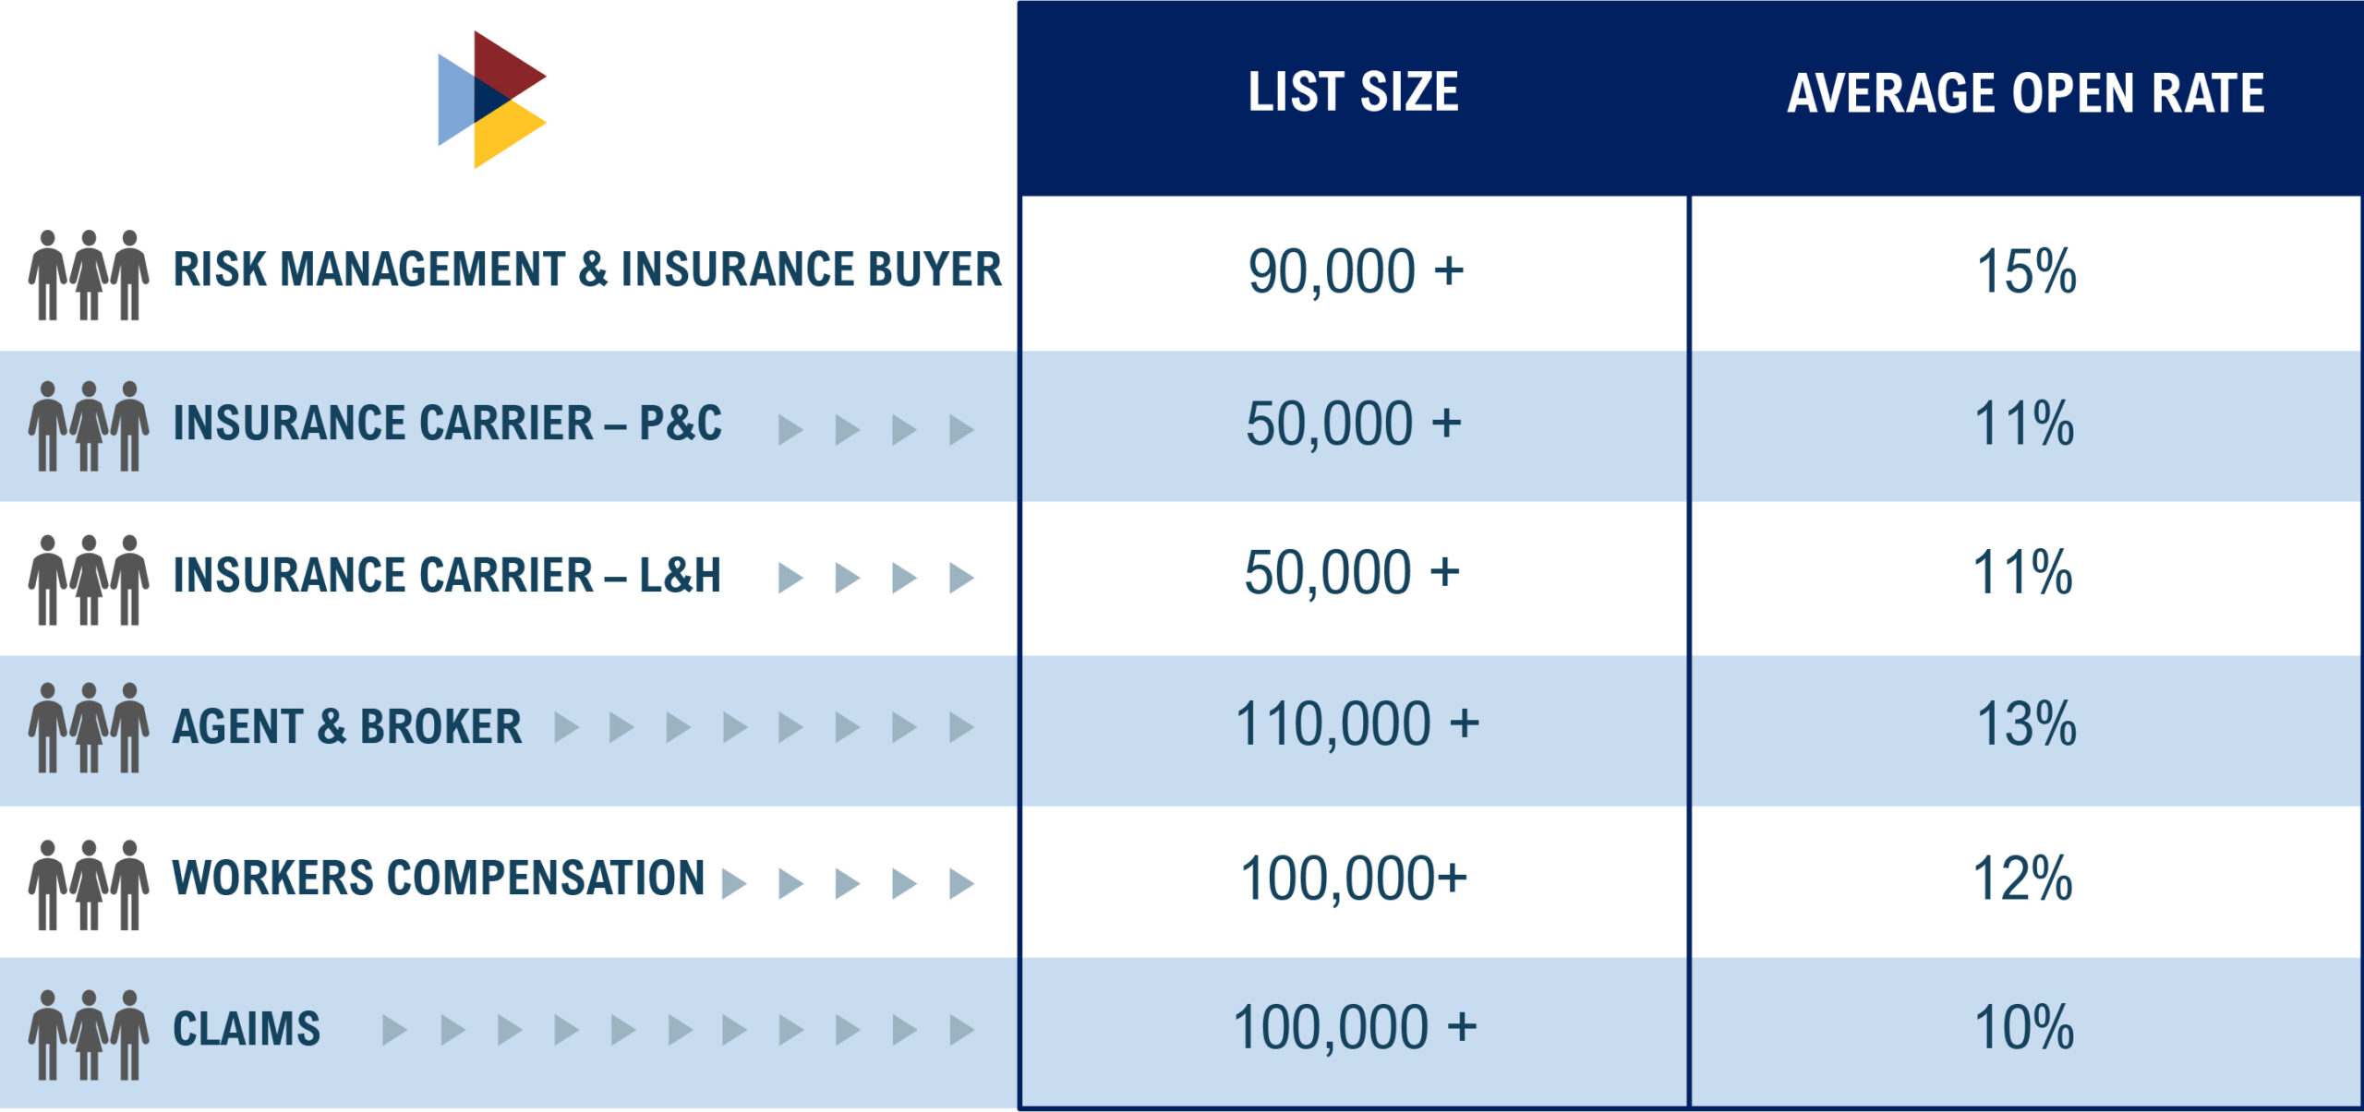Select Risk Management & Insurance Buyer label
2364x1112 pixels.
point(587,269)
